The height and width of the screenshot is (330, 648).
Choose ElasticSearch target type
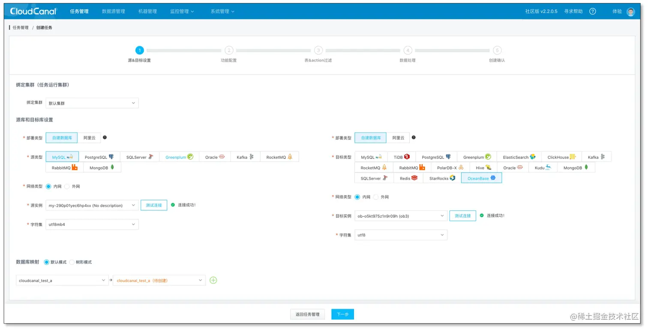coord(519,157)
